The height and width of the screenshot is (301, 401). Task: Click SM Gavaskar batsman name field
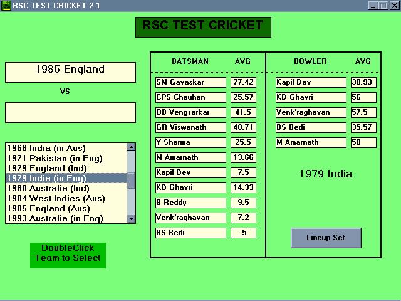[x=190, y=82]
